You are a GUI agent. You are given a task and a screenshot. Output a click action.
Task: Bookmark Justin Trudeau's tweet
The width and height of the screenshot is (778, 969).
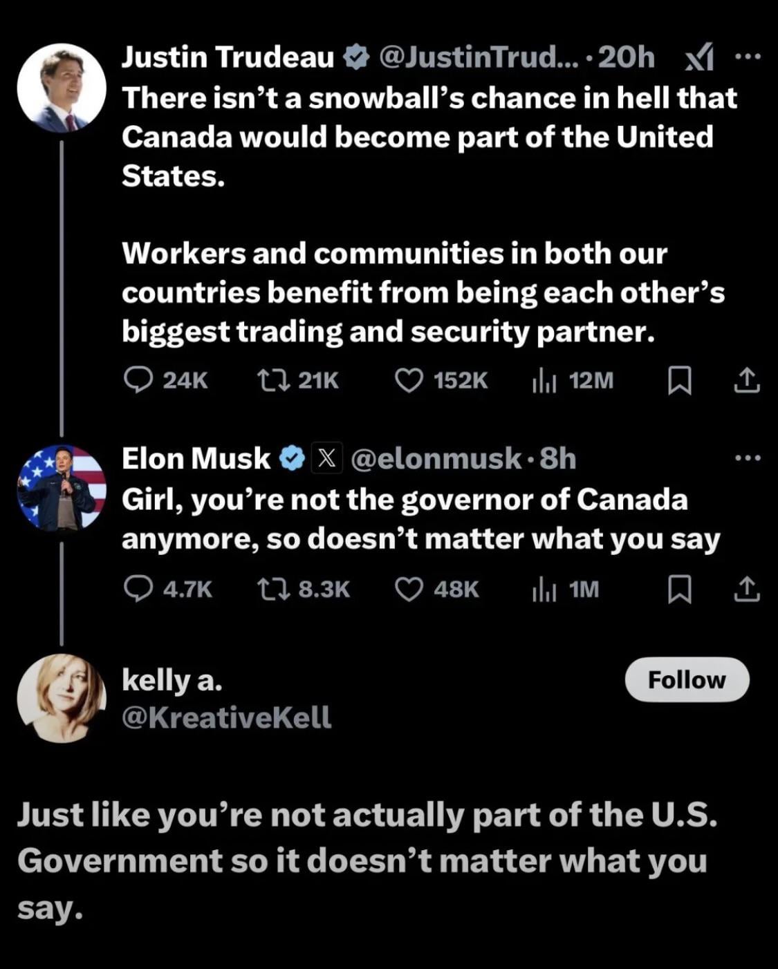click(679, 381)
